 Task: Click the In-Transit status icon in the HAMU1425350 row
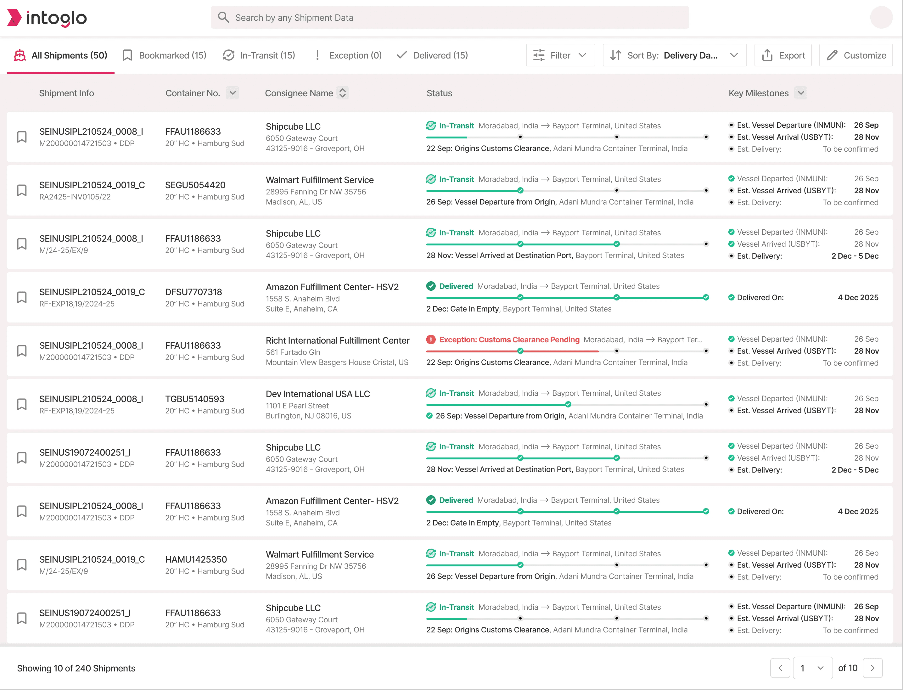[431, 554]
